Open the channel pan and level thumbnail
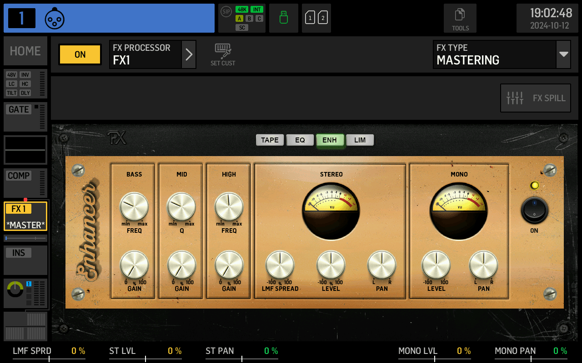582x363 pixels. tap(25, 294)
